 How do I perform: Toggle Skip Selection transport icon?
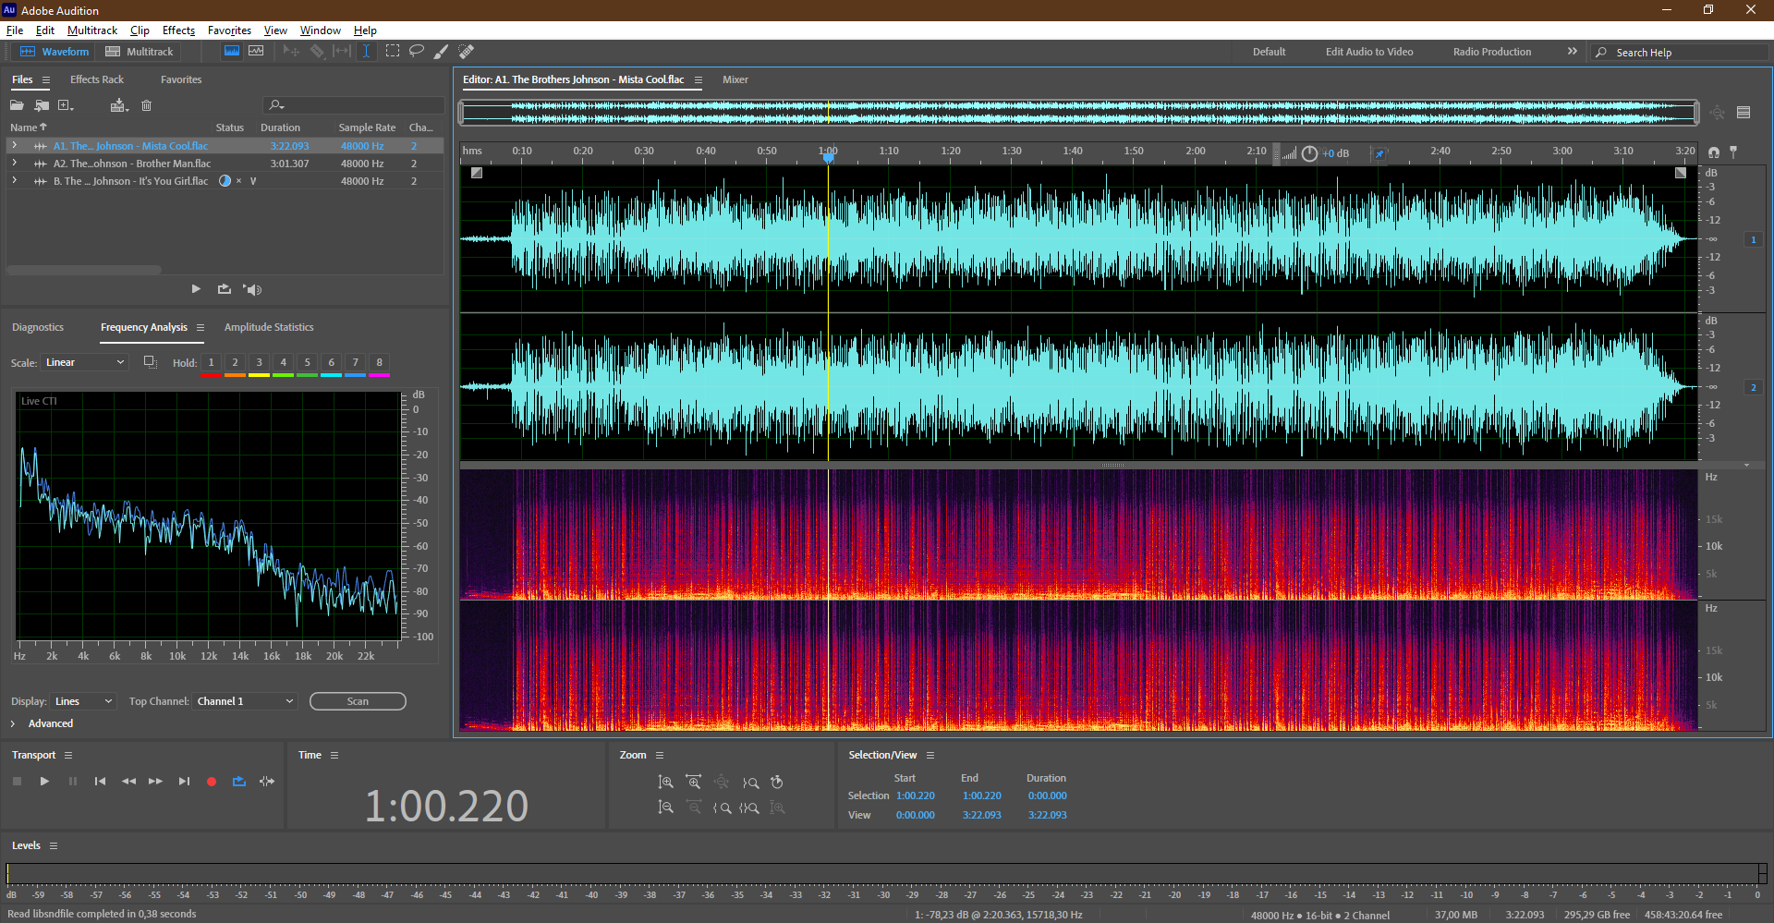pos(267,782)
